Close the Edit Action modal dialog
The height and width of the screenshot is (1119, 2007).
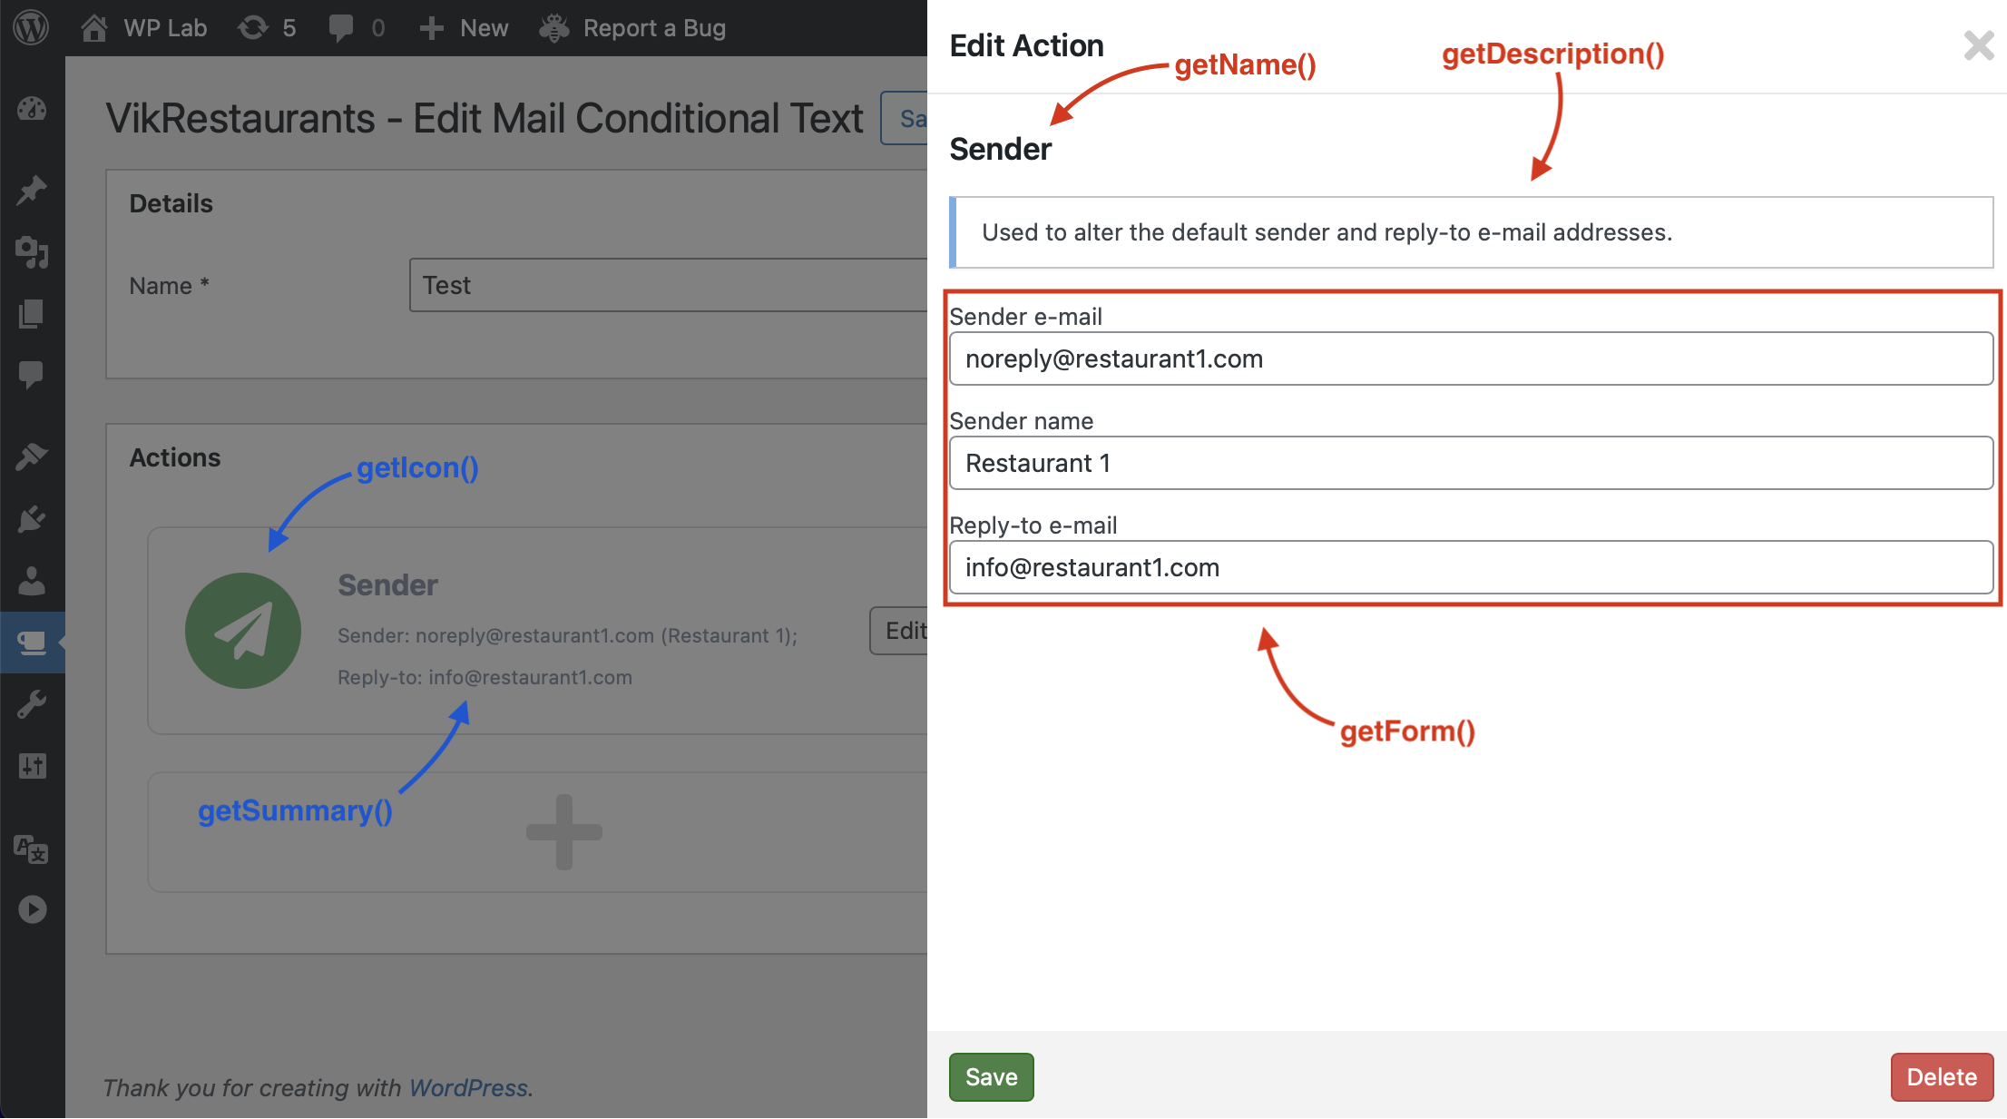[x=1980, y=45]
